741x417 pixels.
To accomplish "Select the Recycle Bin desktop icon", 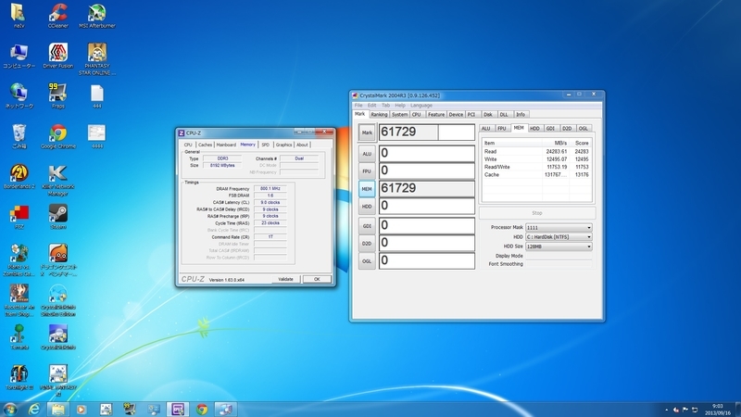I will pos(19,136).
